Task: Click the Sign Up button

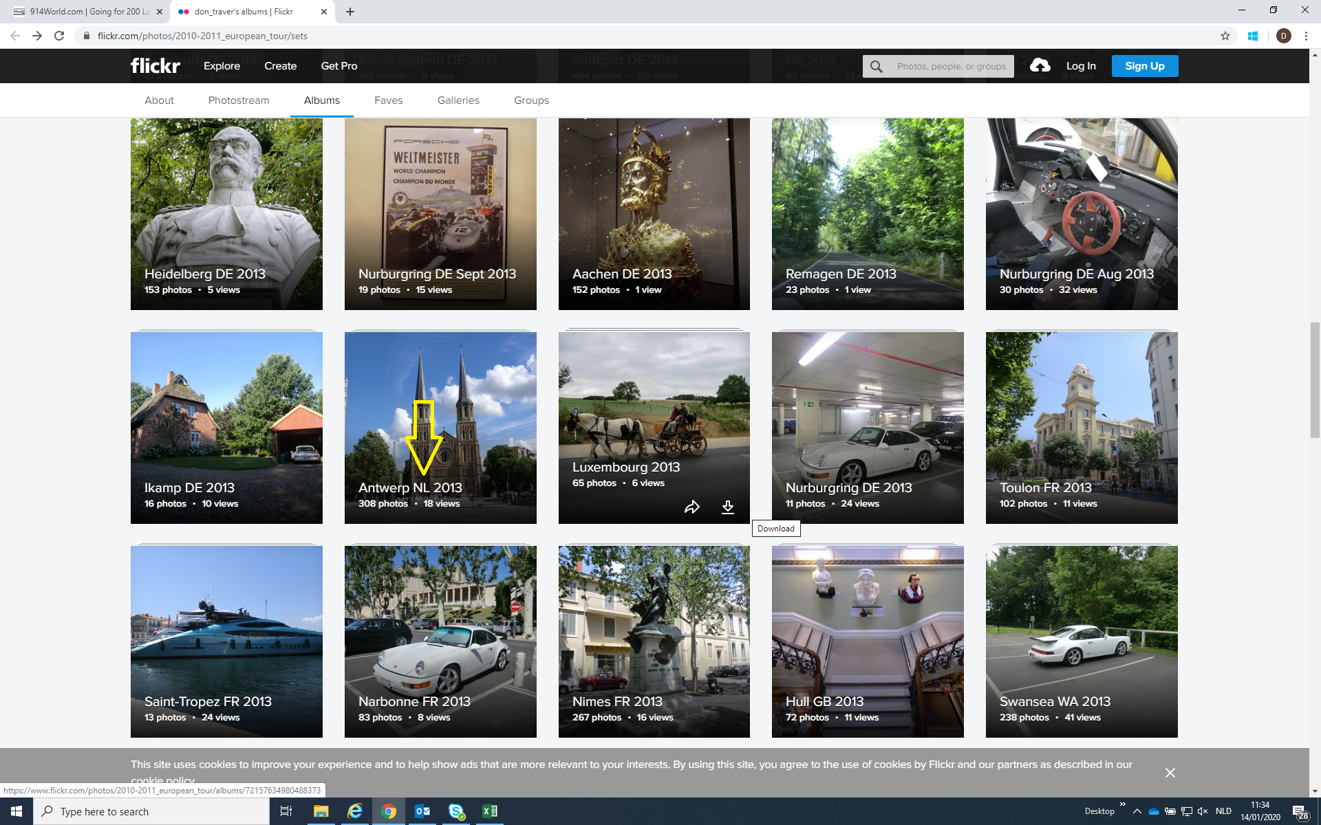Action: click(x=1144, y=66)
